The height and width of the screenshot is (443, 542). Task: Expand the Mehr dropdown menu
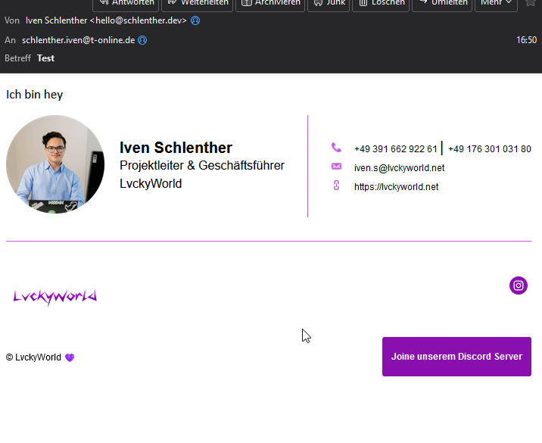496,4
